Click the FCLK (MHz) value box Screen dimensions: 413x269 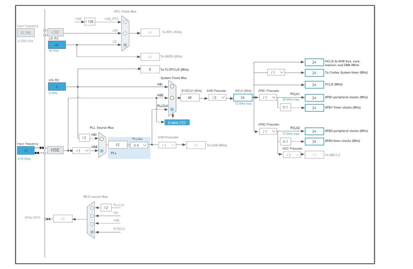click(314, 85)
